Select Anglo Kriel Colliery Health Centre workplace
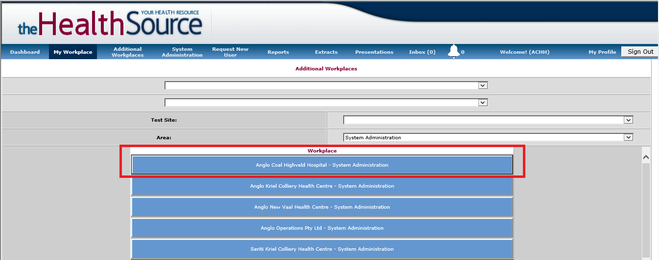Viewport: 659px width, 260px height. 322,186
